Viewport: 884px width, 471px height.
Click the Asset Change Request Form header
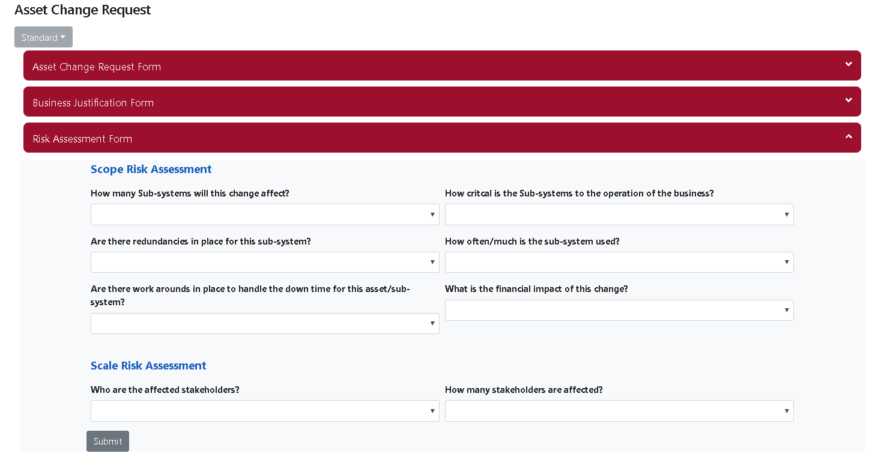click(97, 67)
